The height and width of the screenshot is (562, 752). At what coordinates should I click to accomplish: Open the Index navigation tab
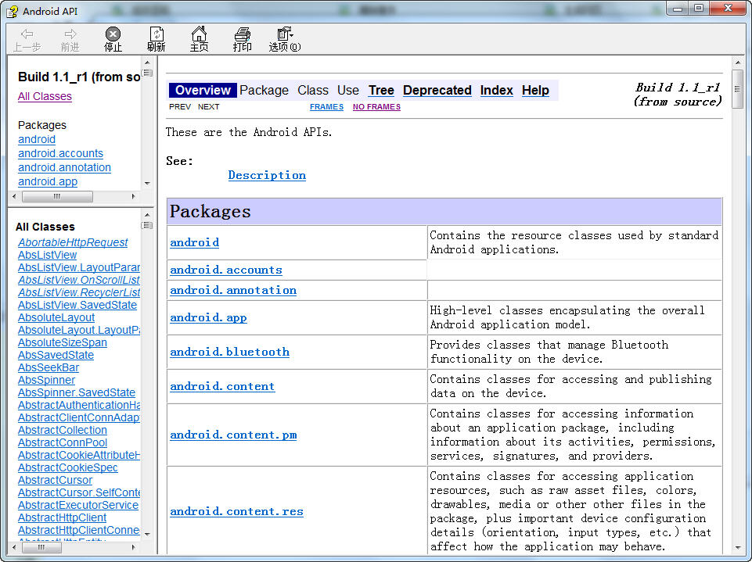pyautogui.click(x=496, y=90)
